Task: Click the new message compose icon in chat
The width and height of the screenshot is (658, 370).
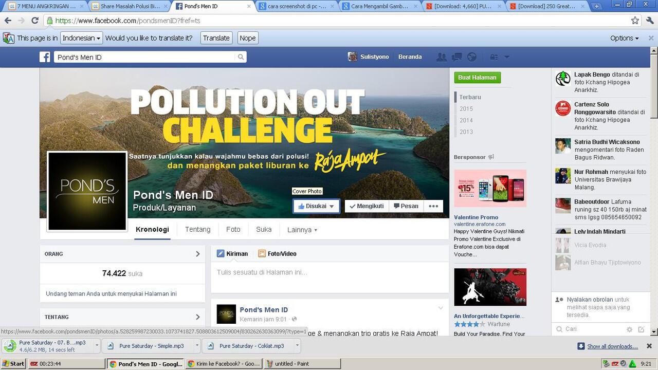Action: tap(641, 329)
